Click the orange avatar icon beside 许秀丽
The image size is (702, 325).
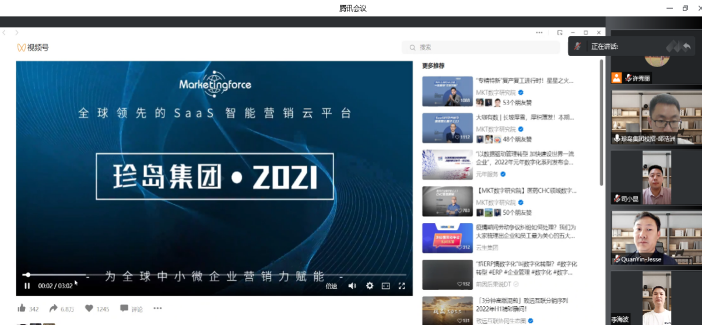(616, 78)
